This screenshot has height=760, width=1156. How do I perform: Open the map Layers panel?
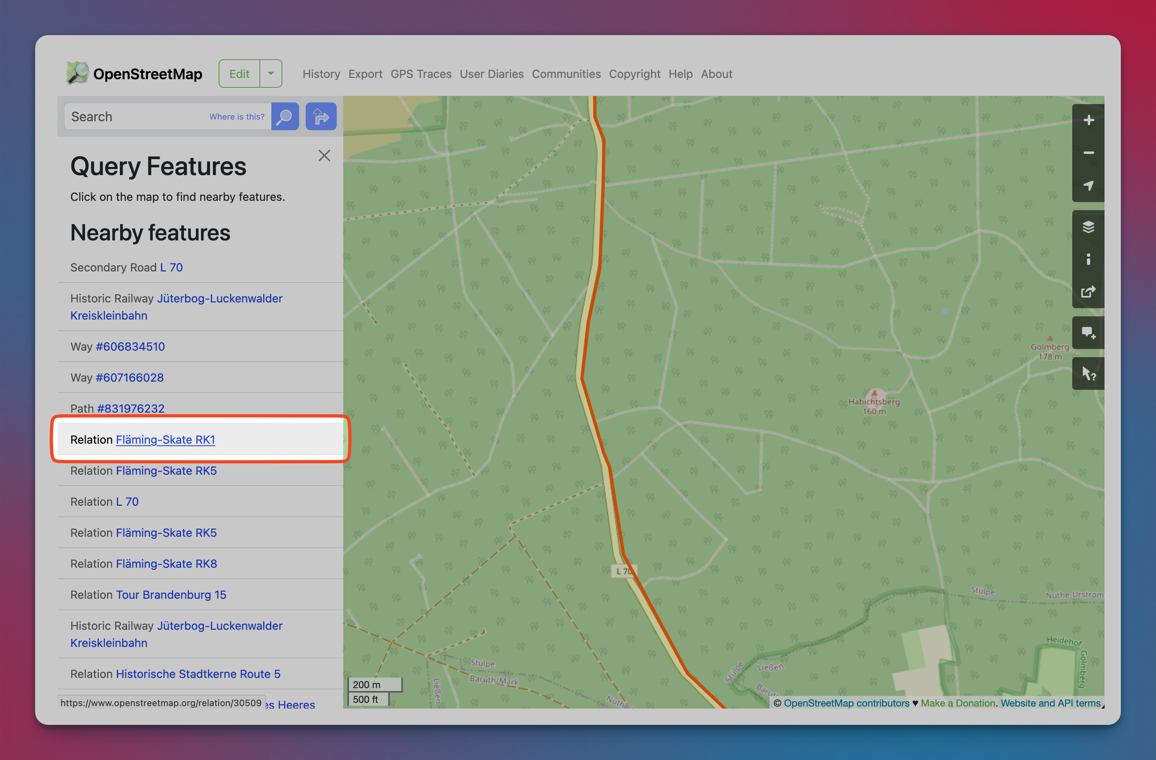[1088, 227]
